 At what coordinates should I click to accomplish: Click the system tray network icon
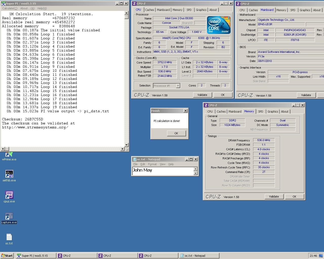click(321, 256)
